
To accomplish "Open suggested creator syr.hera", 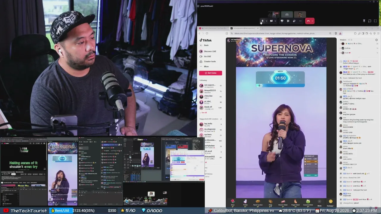I will click(x=211, y=135).
